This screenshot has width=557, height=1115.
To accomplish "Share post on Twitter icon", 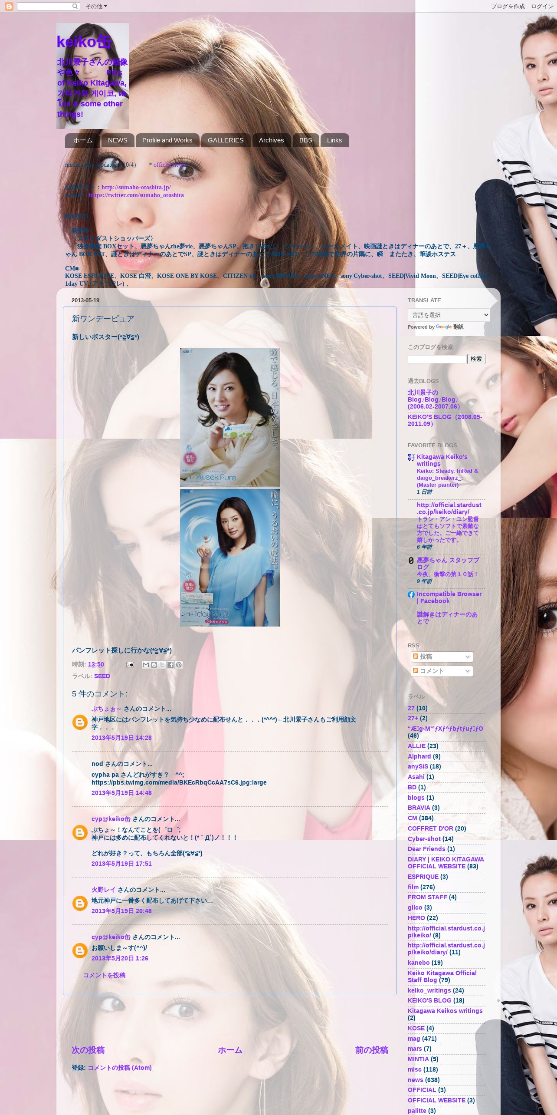I will [162, 665].
